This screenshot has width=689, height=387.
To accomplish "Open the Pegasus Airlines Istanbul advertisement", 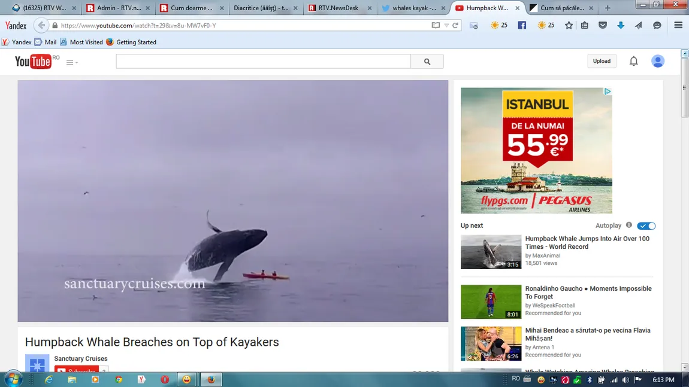I will click(x=536, y=151).
